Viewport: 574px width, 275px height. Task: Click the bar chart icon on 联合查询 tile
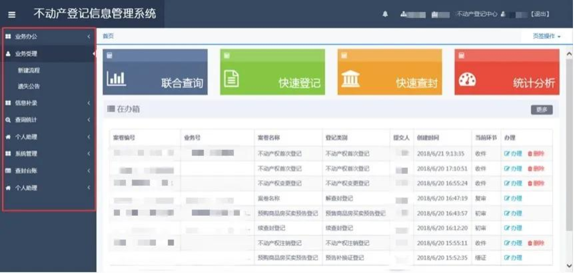(x=116, y=79)
